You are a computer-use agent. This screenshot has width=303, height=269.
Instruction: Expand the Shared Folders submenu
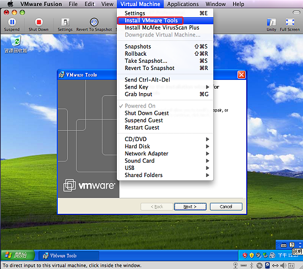tap(165, 175)
